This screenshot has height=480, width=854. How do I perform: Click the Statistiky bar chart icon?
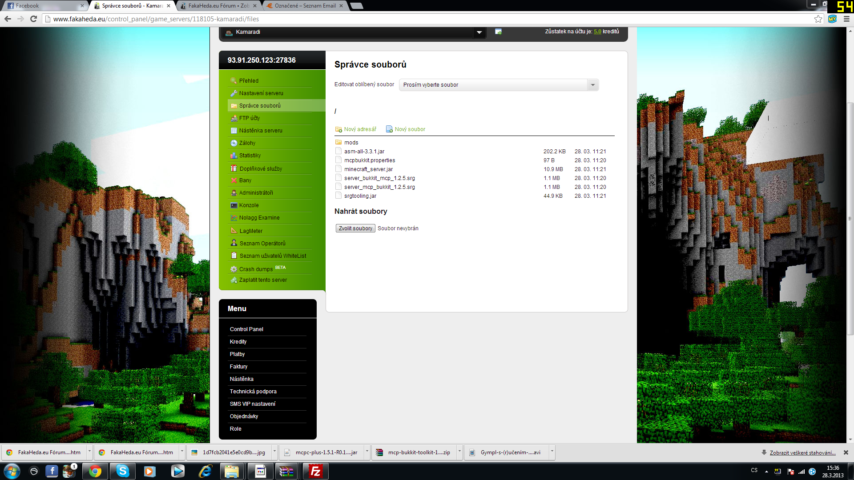[234, 155]
